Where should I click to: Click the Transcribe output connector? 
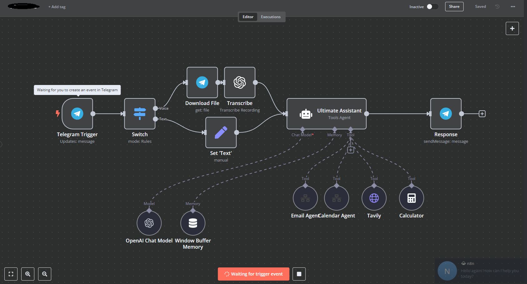(x=255, y=82)
